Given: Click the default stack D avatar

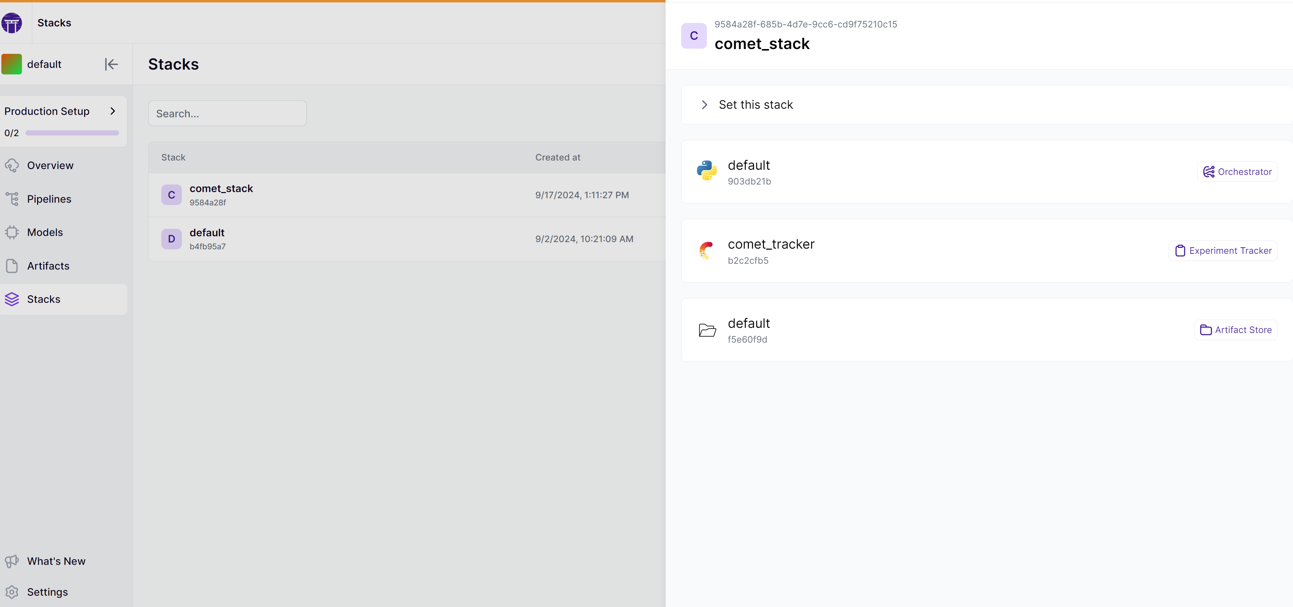Looking at the screenshot, I should (x=171, y=239).
